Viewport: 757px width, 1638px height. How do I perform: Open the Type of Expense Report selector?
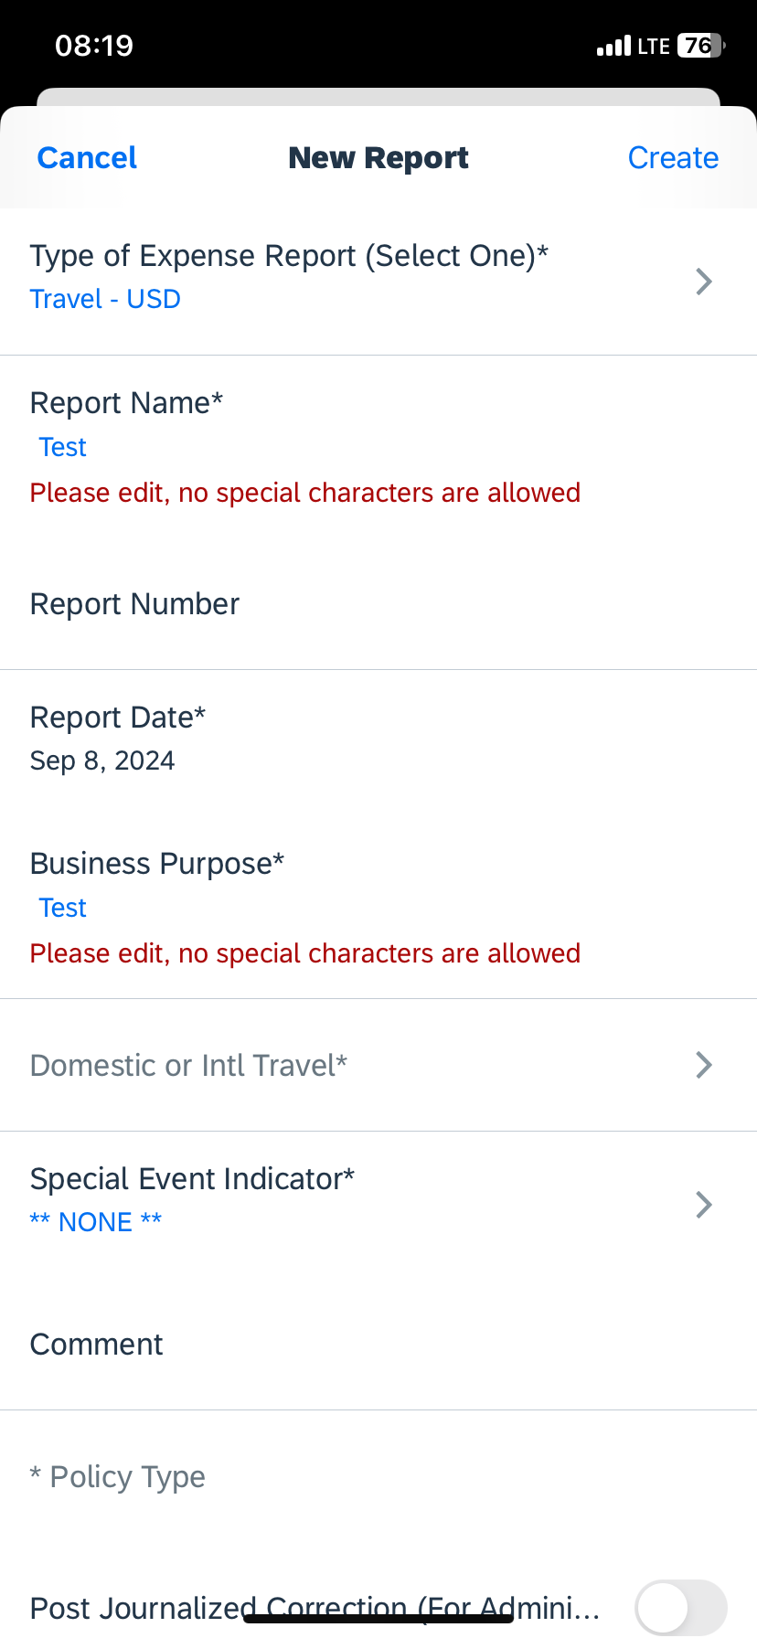tap(378, 274)
